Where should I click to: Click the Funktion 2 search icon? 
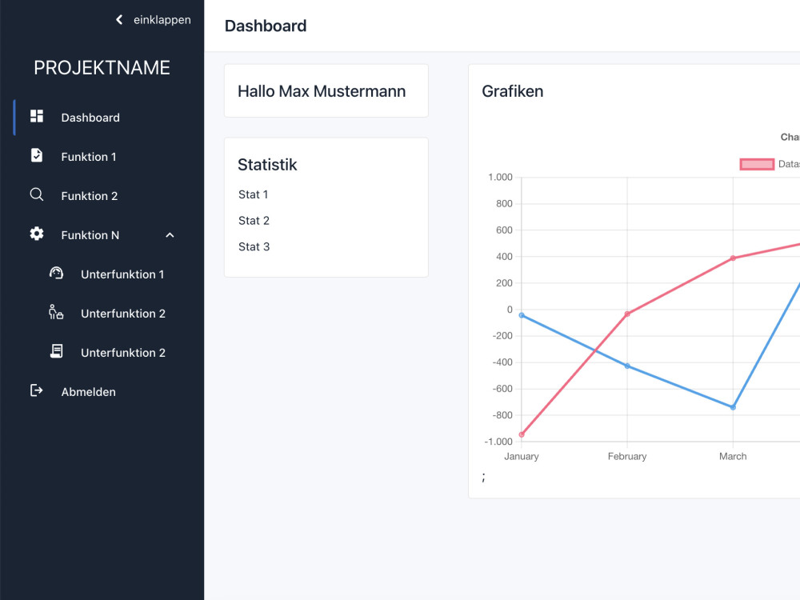(37, 194)
